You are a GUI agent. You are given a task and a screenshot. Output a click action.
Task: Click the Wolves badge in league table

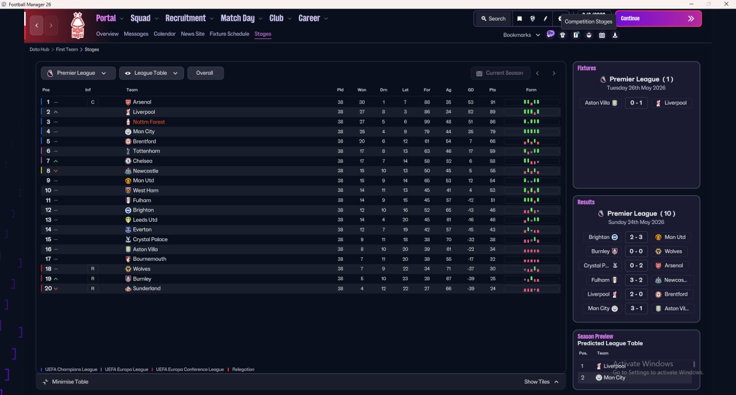tap(128, 269)
